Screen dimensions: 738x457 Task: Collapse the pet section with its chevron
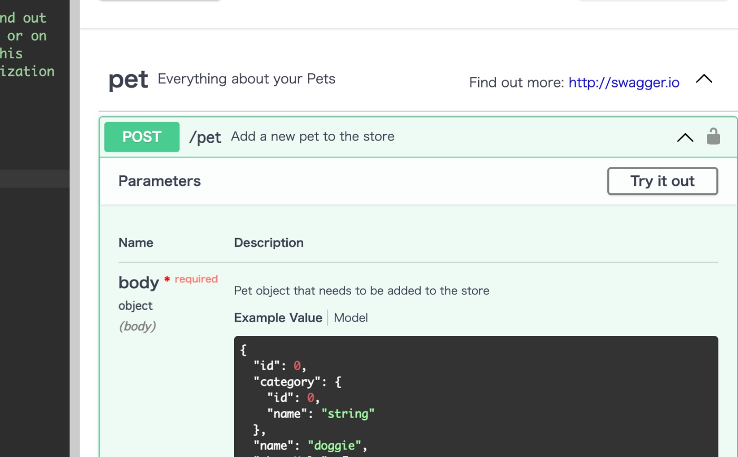tap(704, 79)
